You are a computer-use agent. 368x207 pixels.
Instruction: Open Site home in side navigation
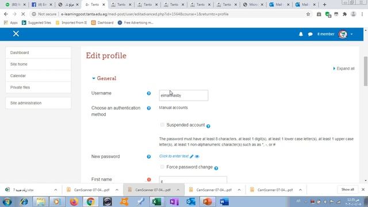pos(39,64)
